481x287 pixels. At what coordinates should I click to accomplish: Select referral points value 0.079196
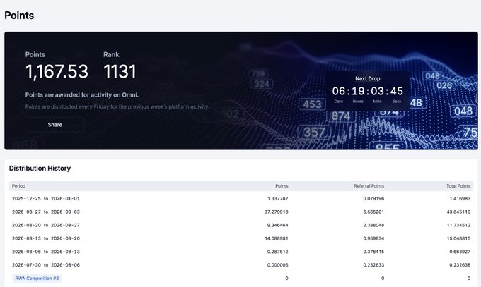pyautogui.click(x=373, y=199)
